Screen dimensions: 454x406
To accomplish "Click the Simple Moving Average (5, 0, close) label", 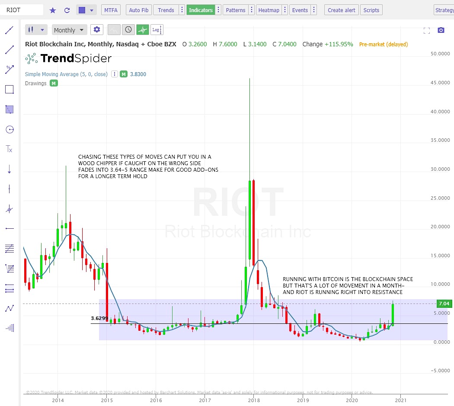I will tap(66, 74).
